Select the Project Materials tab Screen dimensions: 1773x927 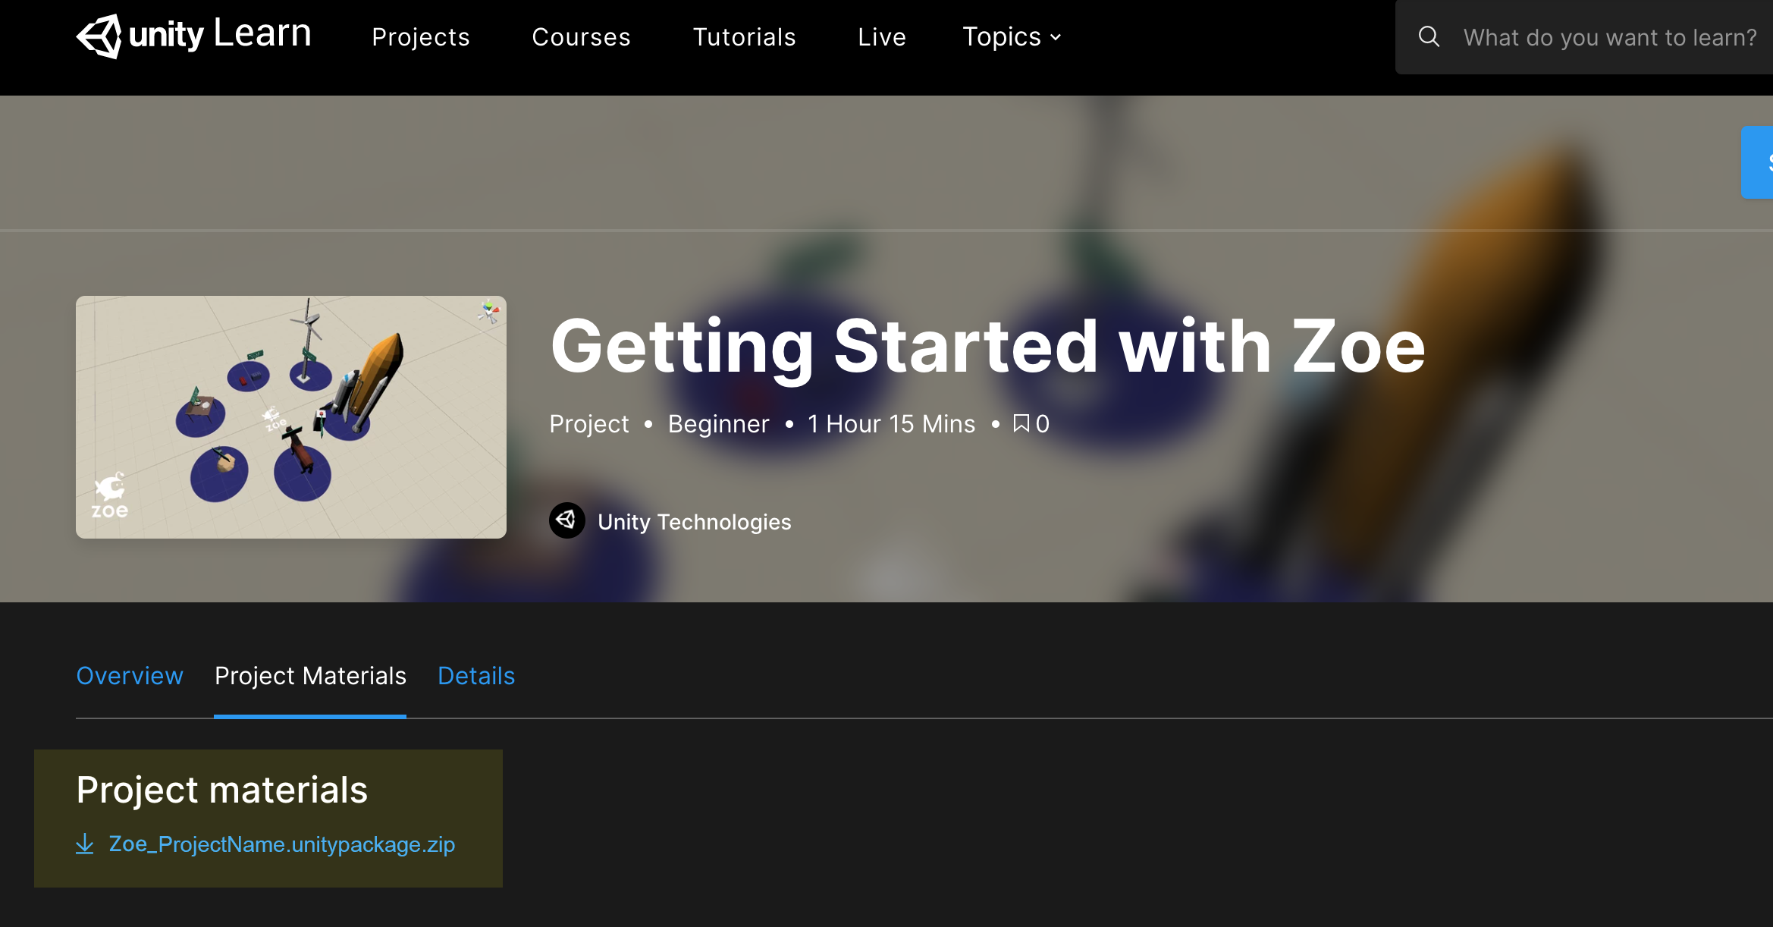[x=310, y=675]
